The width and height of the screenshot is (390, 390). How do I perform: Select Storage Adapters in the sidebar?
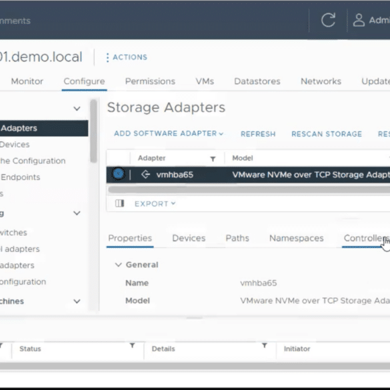point(44,128)
